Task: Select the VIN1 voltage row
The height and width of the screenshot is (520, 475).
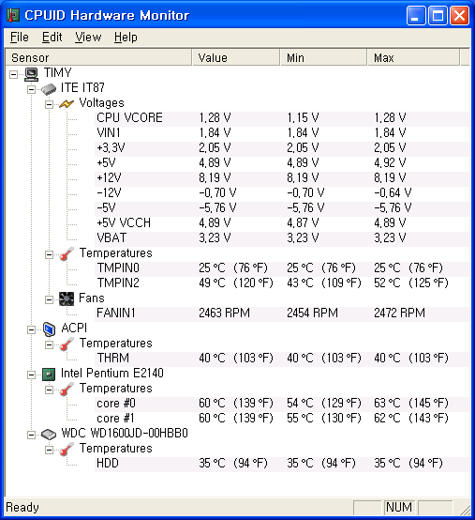Action: click(282, 133)
